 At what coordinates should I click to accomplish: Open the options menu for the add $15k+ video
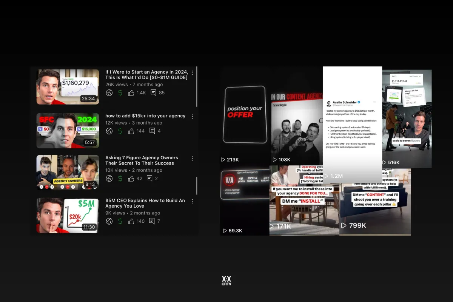(192, 116)
